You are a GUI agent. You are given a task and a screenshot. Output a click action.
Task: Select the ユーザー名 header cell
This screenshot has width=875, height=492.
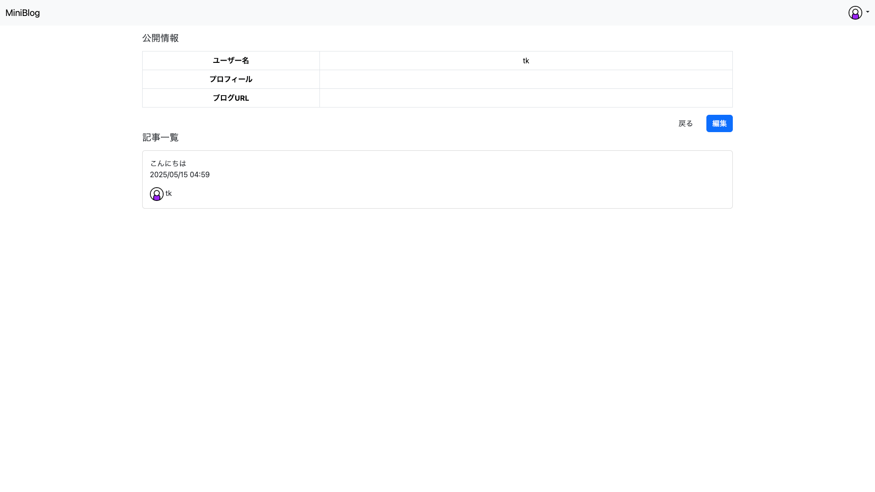click(231, 61)
